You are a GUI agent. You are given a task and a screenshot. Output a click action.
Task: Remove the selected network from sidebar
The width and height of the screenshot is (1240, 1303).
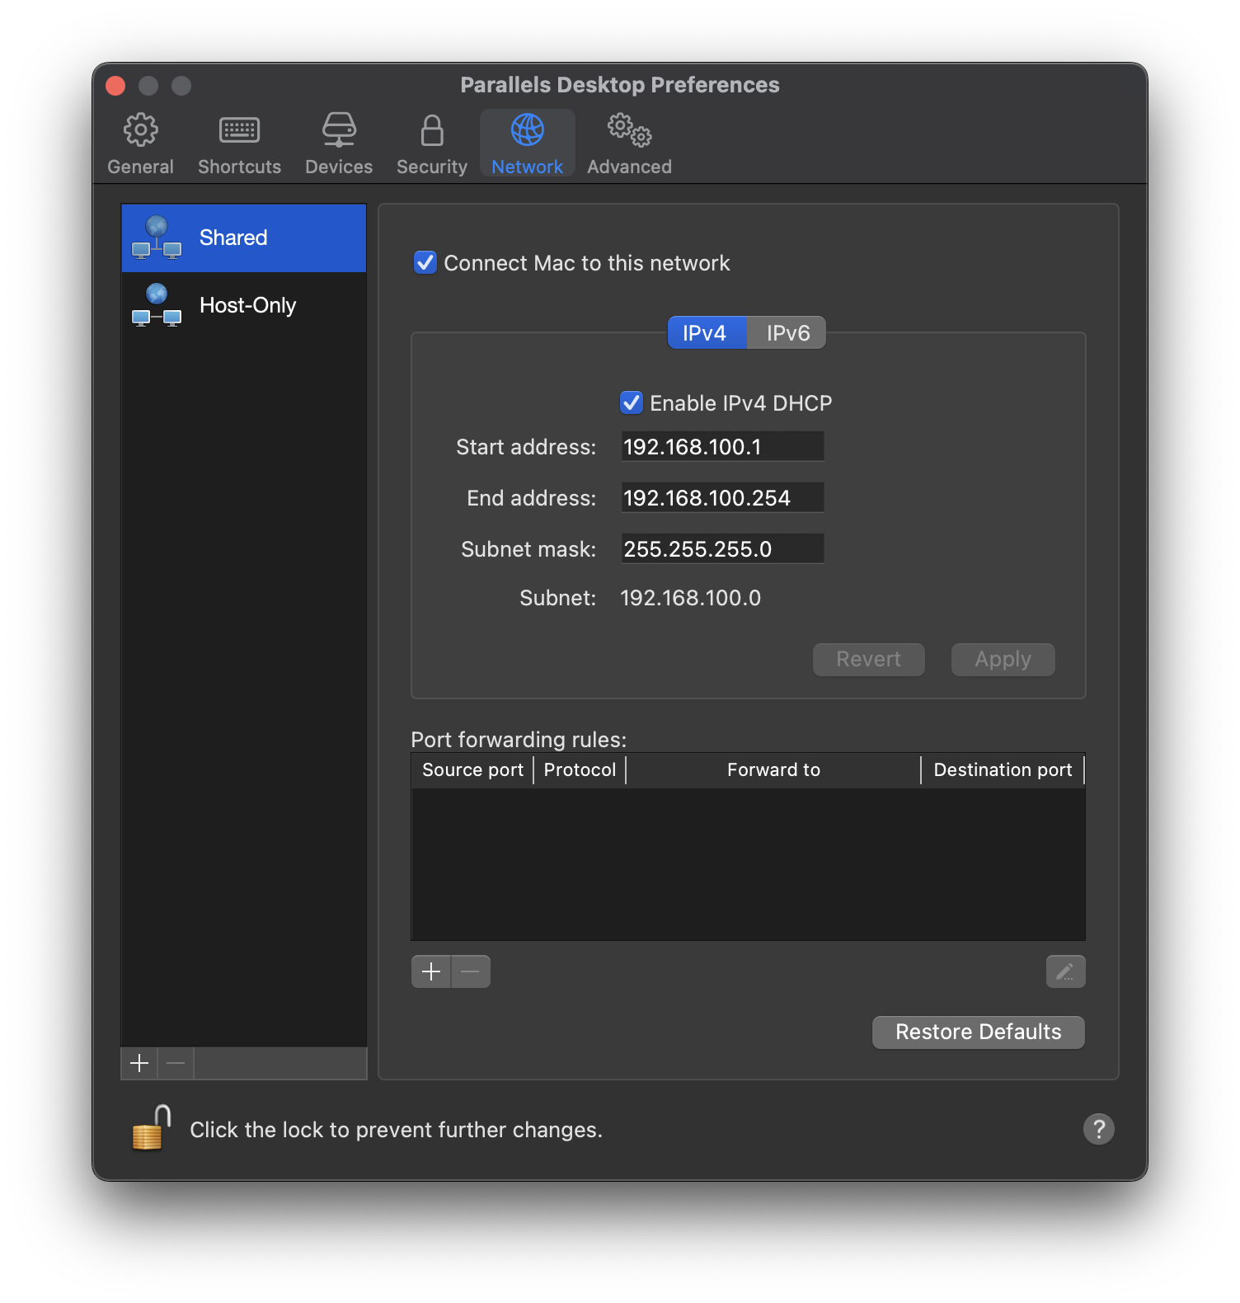tap(176, 1064)
